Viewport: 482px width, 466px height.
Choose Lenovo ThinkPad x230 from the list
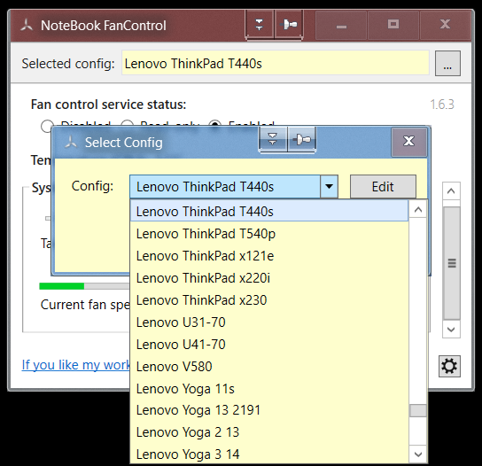pyautogui.click(x=269, y=300)
